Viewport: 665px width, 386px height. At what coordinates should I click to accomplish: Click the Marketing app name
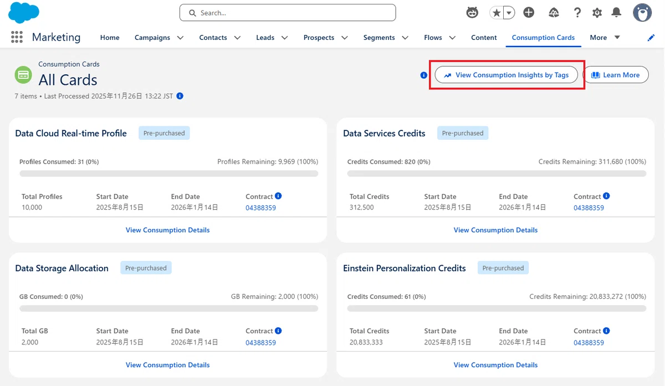56,37
